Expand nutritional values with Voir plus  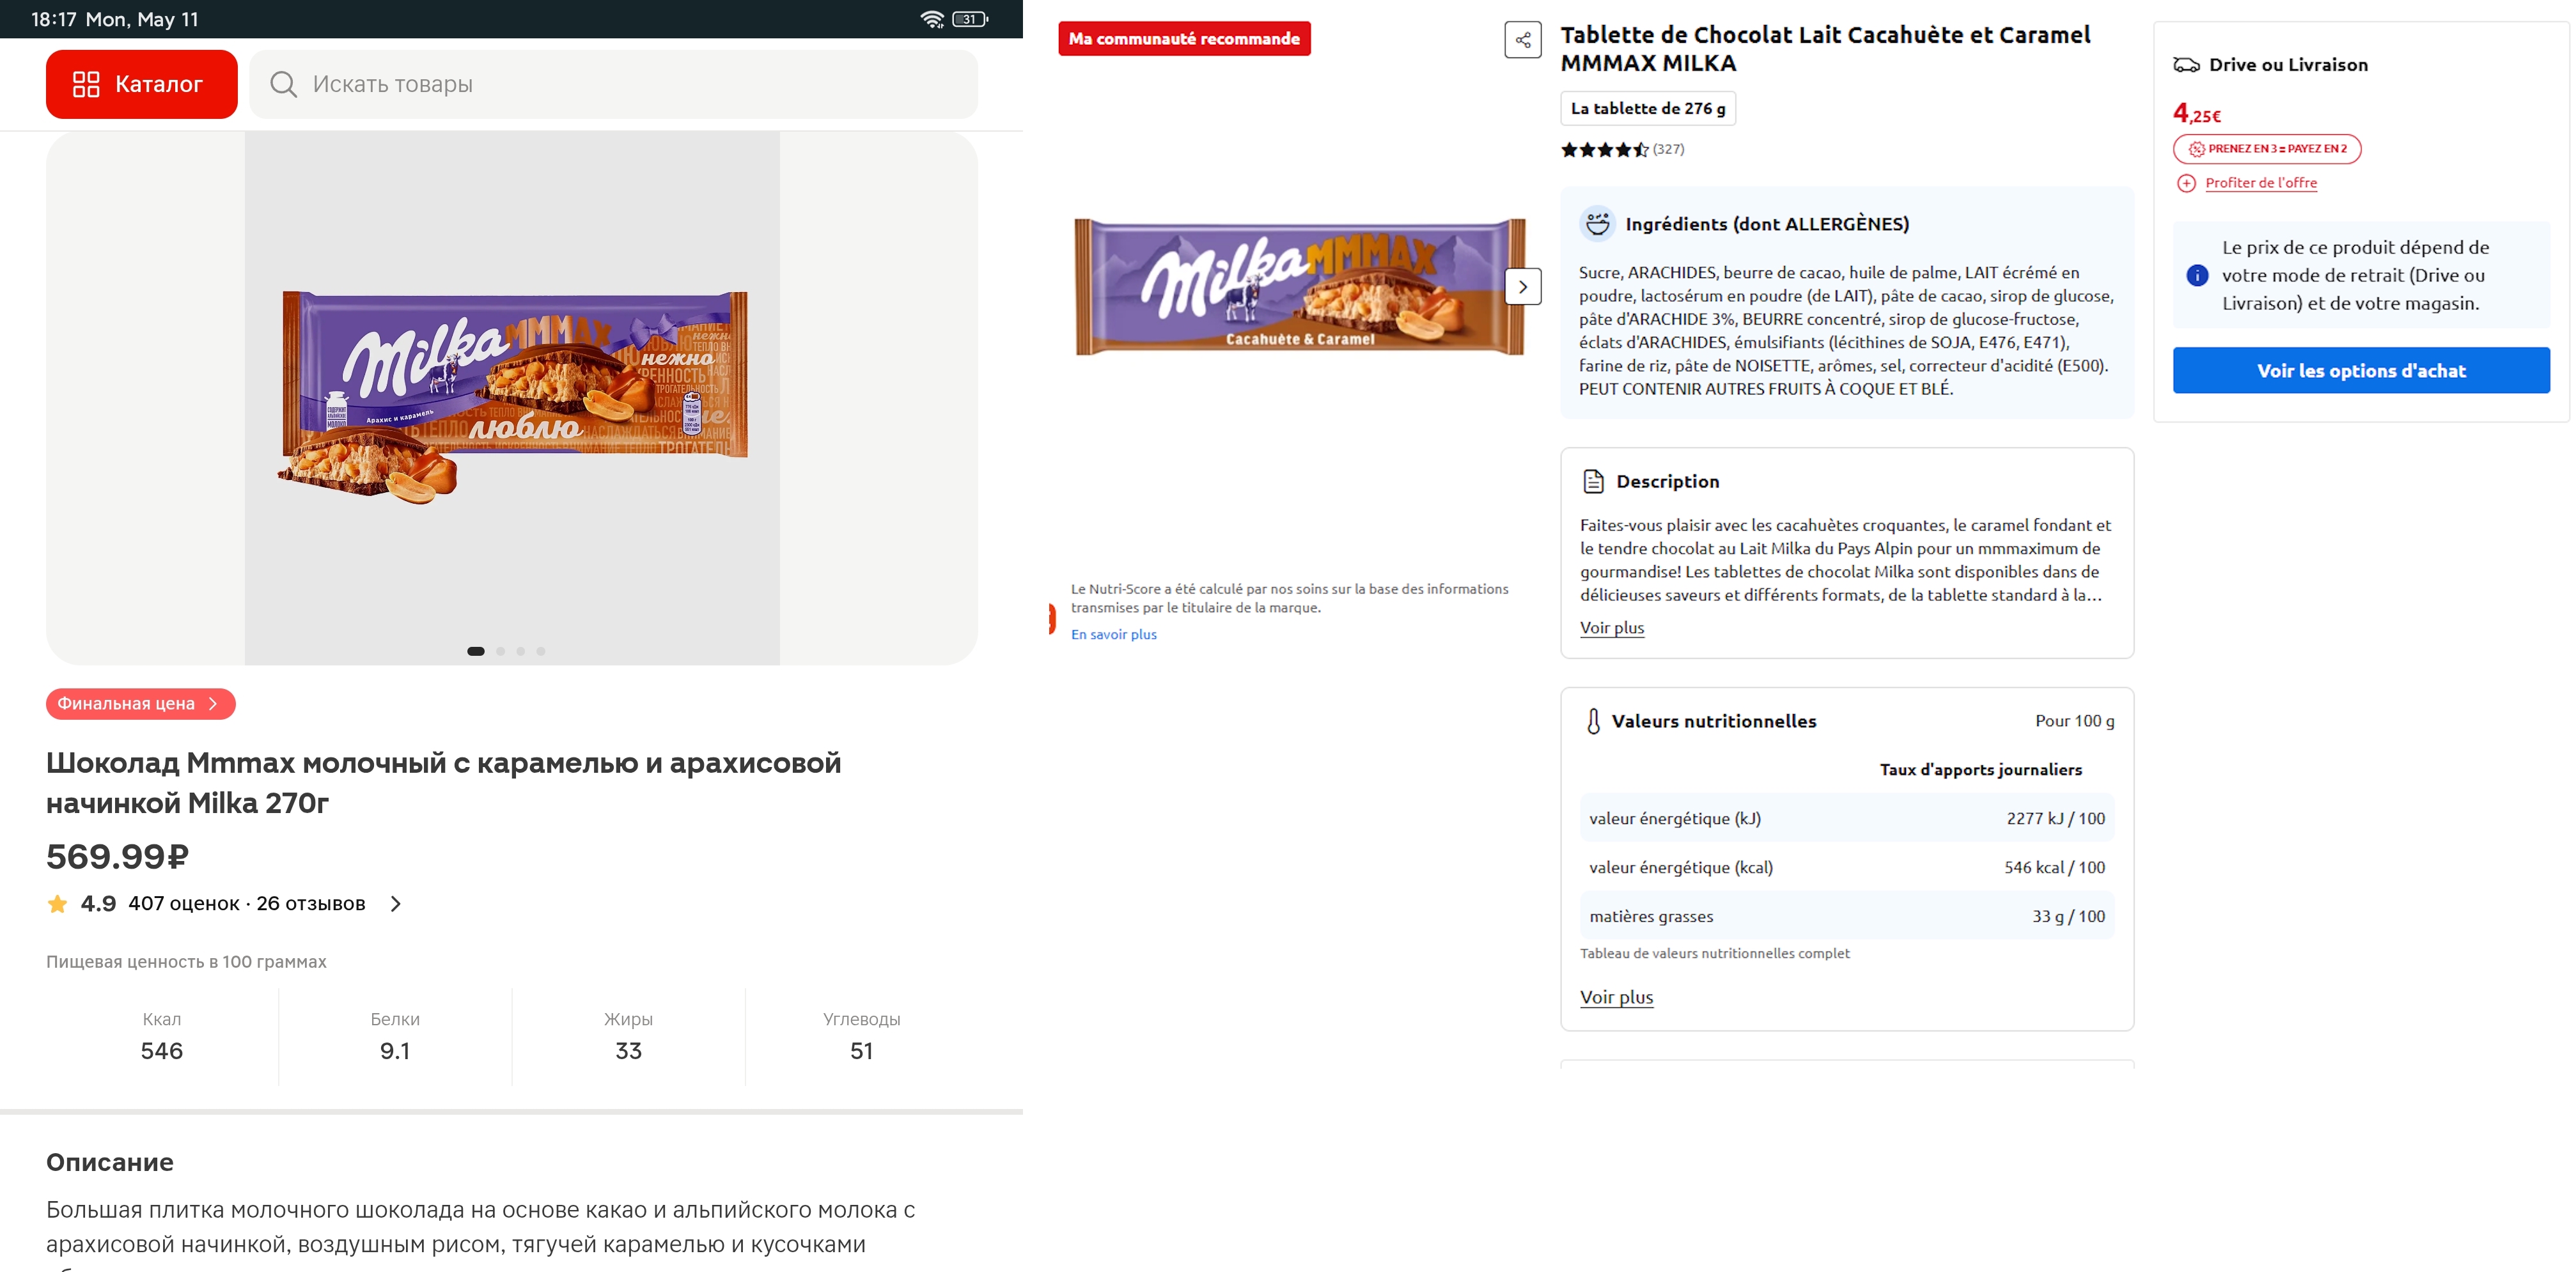1616,997
